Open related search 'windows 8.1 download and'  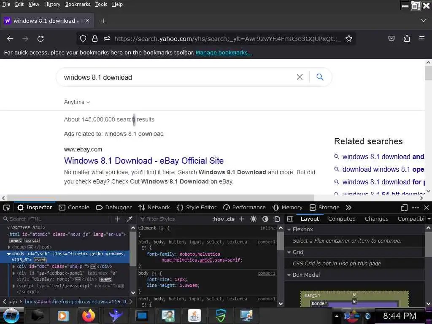(383, 157)
